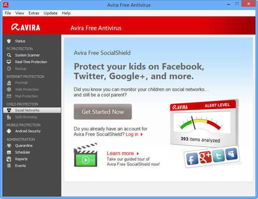
Task: Open Events label in sidebar
Action: click(21, 165)
